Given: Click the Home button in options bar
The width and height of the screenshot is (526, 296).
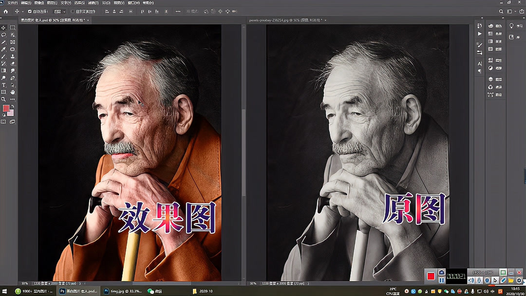Looking at the screenshot, I should coord(6,11).
